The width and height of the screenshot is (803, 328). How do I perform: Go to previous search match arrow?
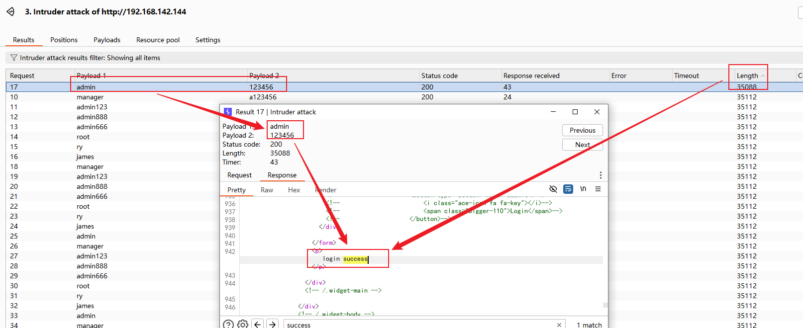258,324
